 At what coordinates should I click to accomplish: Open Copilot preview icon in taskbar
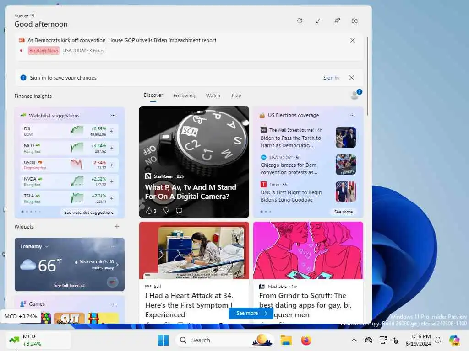454,340
